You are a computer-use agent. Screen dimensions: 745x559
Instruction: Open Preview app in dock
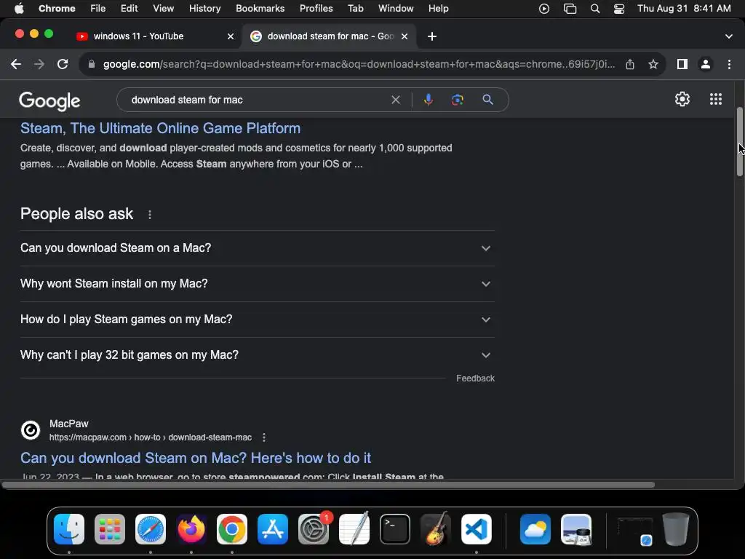click(x=576, y=529)
